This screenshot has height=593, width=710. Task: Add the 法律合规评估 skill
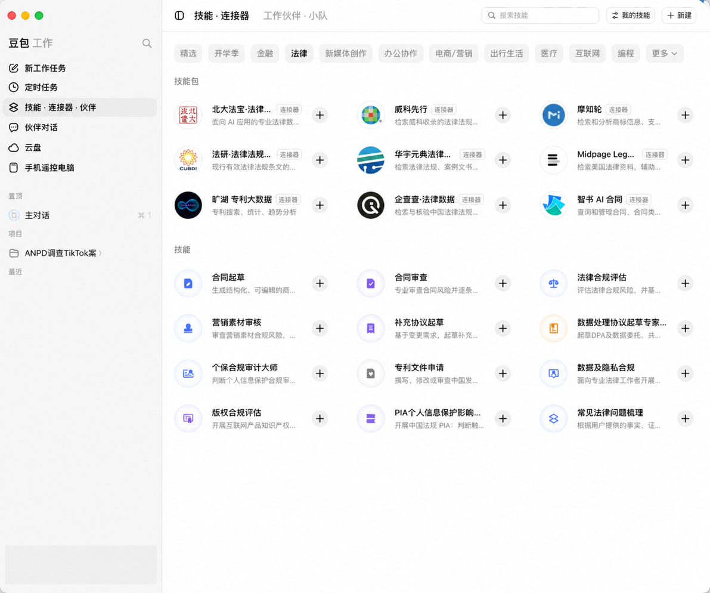pyautogui.click(x=685, y=283)
